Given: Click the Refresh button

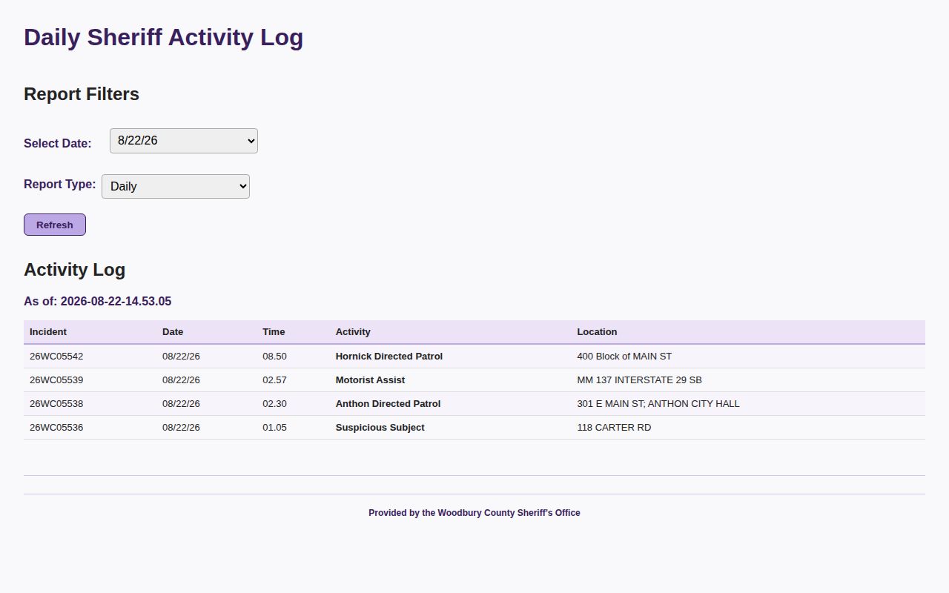Looking at the screenshot, I should (55, 225).
